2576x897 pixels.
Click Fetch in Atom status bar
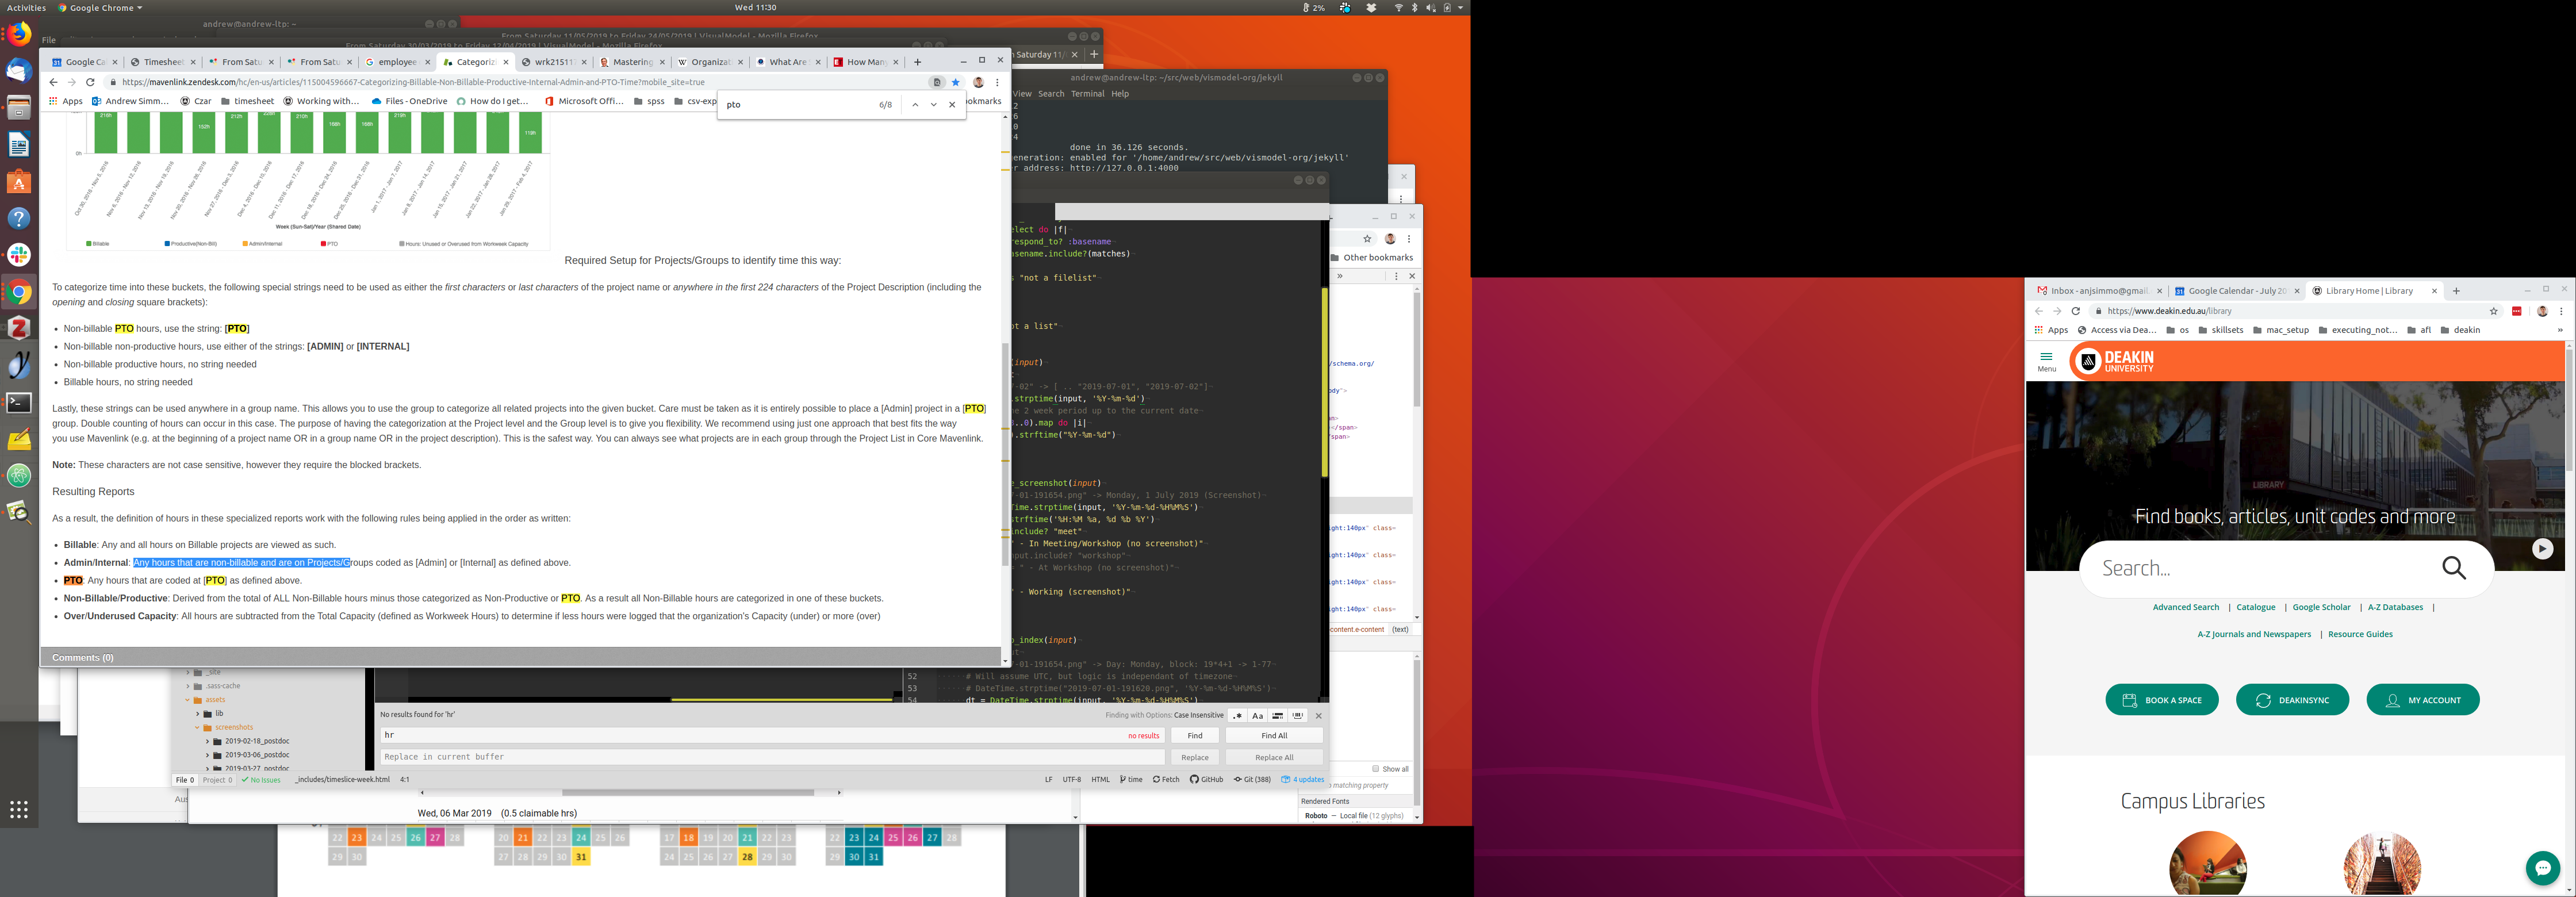pyautogui.click(x=1166, y=780)
